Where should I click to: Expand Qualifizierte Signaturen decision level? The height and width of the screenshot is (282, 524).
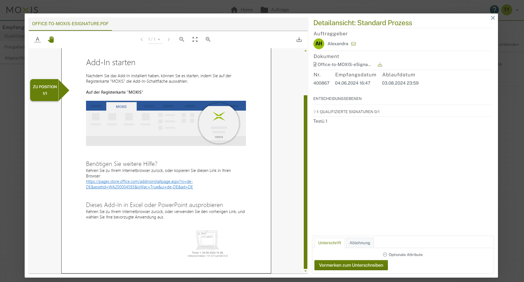(x=347, y=112)
